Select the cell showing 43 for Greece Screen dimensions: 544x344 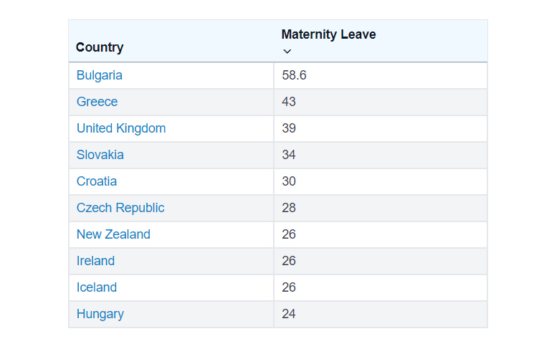[289, 102]
